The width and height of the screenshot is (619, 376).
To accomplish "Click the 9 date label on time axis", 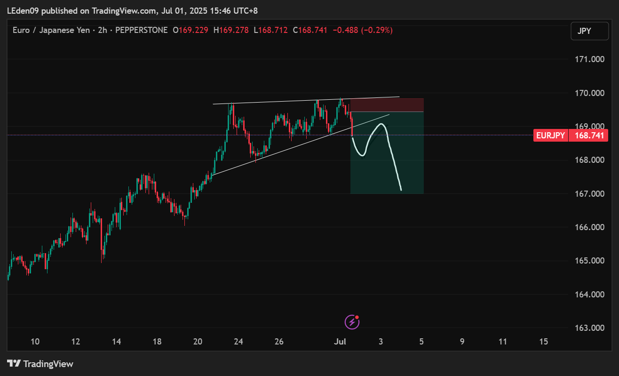I will (462, 342).
